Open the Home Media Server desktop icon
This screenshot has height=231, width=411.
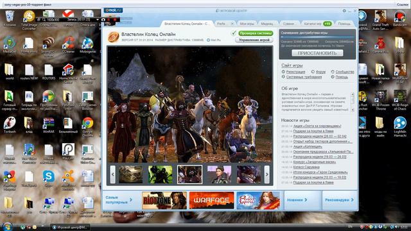(68, 73)
